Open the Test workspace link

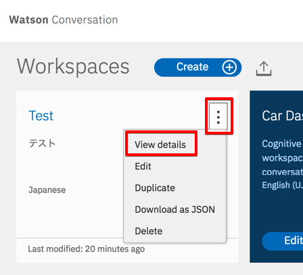pos(41,116)
